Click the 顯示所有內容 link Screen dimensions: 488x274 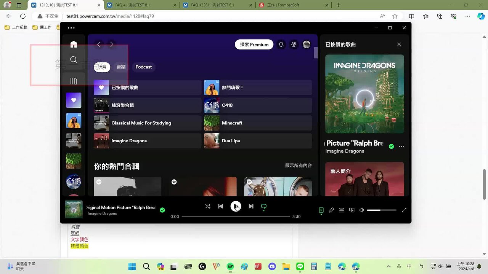tap(299, 166)
